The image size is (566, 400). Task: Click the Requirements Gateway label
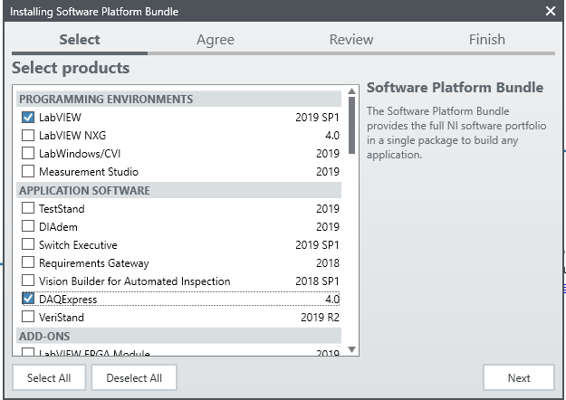(94, 263)
